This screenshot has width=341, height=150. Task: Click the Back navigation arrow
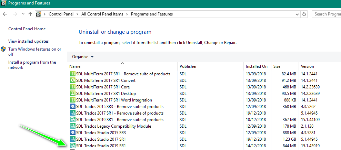pyautogui.click(x=5, y=14)
